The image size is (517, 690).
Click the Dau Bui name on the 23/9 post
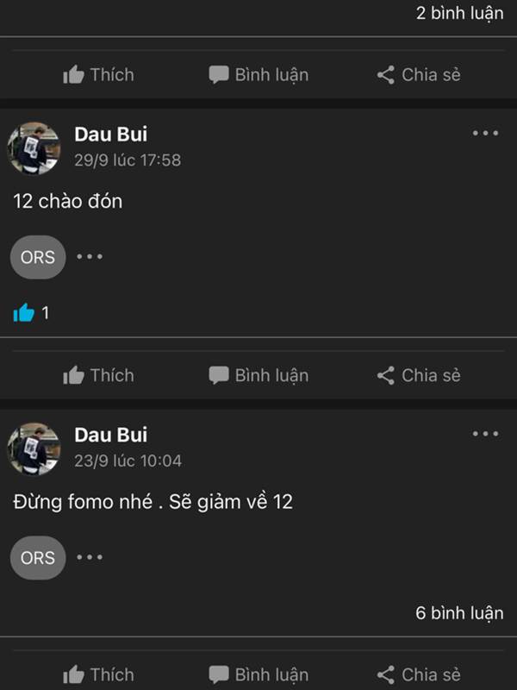coord(110,435)
